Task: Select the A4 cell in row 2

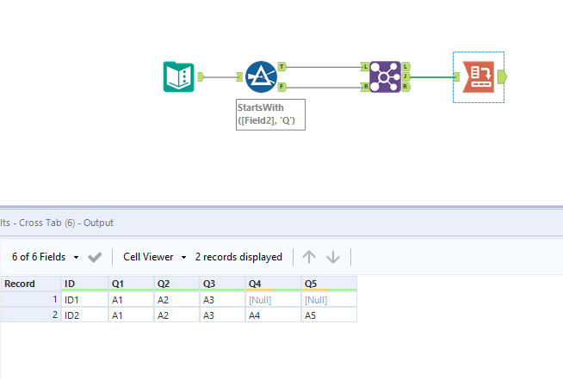Action: pyautogui.click(x=273, y=315)
